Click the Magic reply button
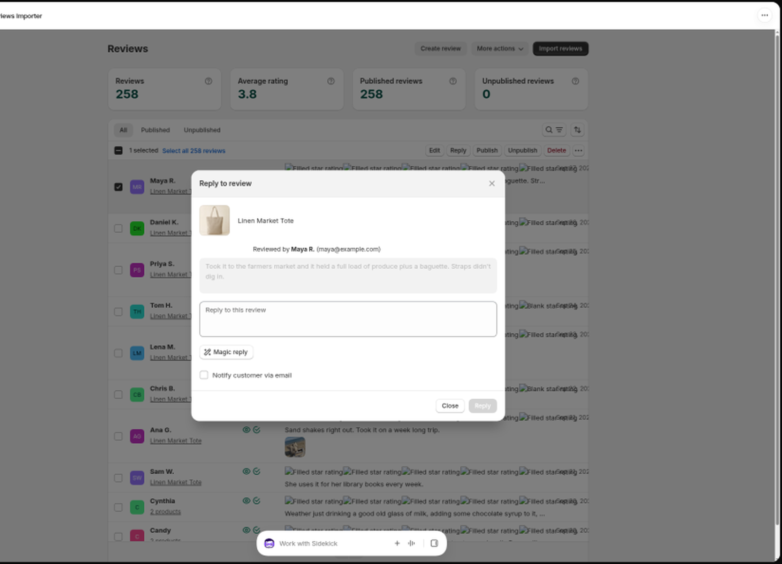Image resolution: width=782 pixels, height=564 pixels. (x=226, y=352)
